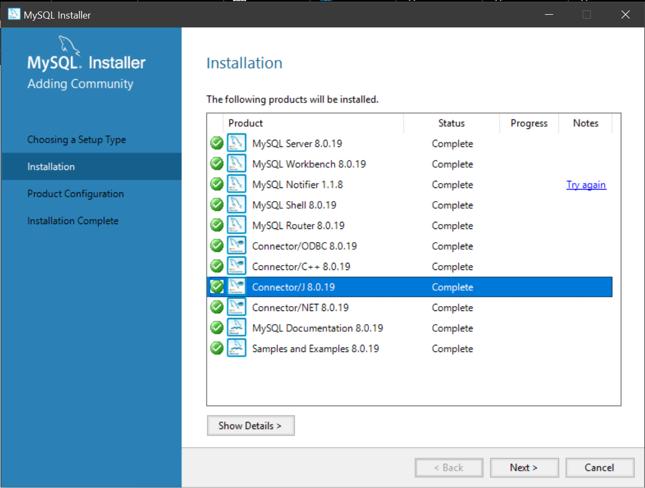Select the Connector/C++ 8.0.19 row text
Screen dimensions: 645x488
[x=301, y=267]
